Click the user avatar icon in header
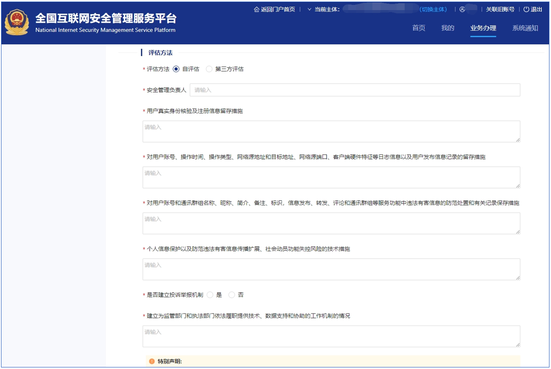This screenshot has height=369, width=551. point(462,10)
